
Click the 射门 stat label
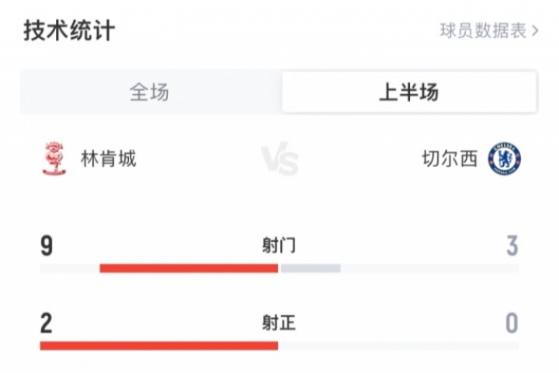(x=279, y=246)
